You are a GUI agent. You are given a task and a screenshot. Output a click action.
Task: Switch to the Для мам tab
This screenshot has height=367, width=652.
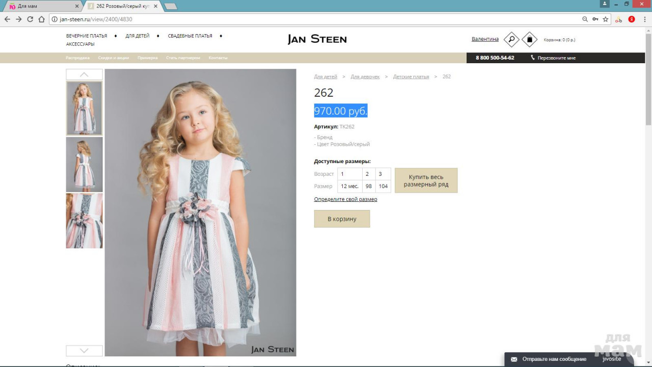(x=41, y=6)
